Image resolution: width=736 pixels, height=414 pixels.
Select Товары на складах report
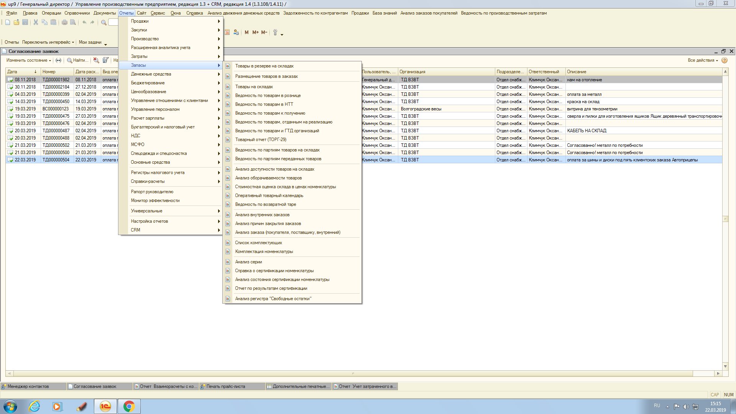tap(254, 87)
